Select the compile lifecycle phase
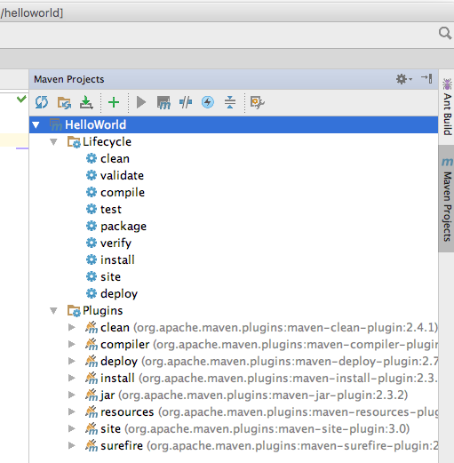This screenshot has width=454, height=463. pyautogui.click(x=123, y=193)
